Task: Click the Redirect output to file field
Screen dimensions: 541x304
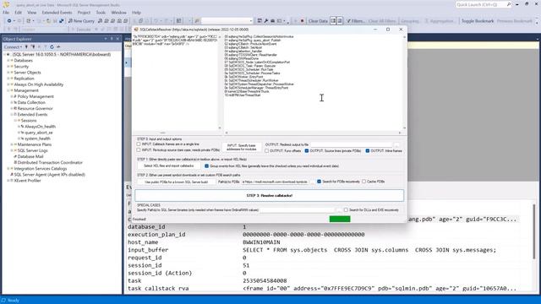Action: tap(351, 144)
